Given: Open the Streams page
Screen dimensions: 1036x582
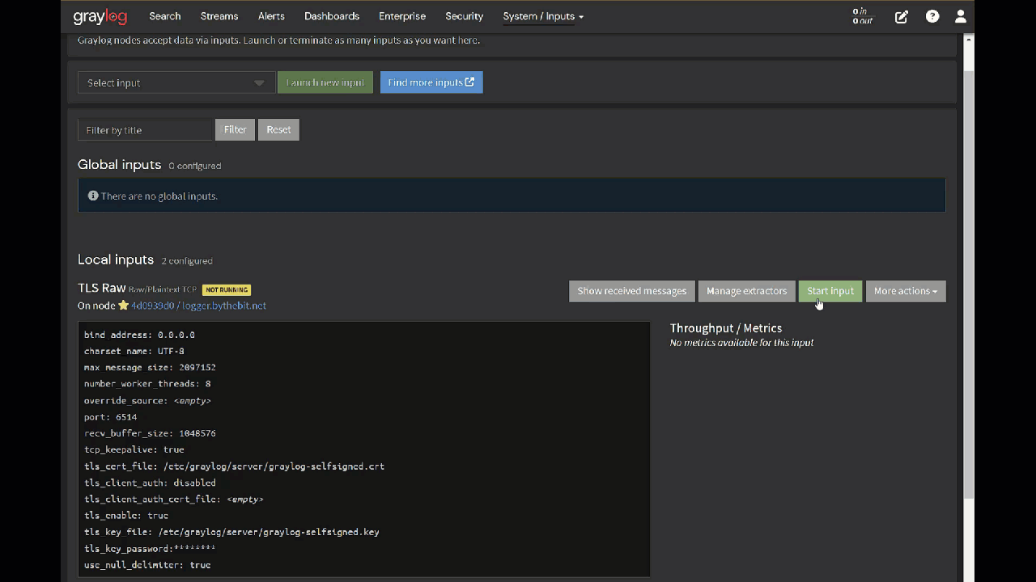Looking at the screenshot, I should (219, 16).
